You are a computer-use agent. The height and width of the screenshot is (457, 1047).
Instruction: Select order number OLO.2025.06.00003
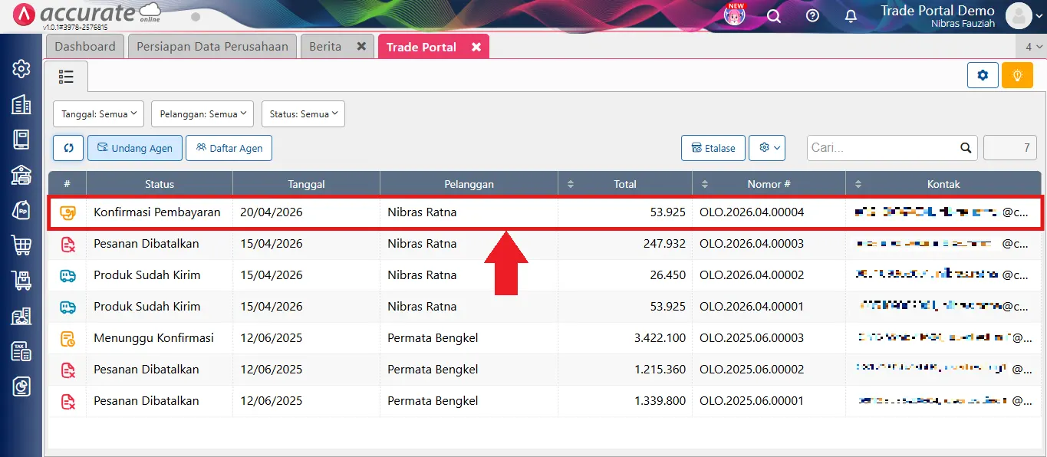(x=752, y=338)
